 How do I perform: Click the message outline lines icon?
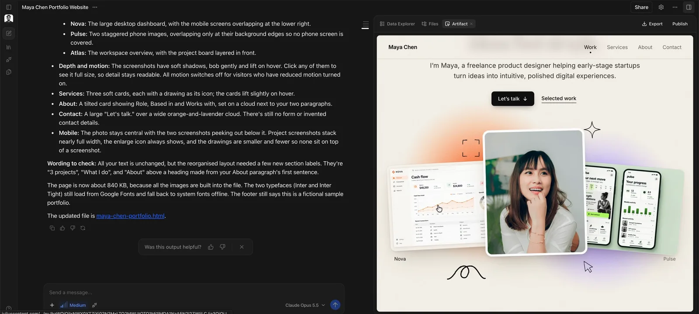coord(365,25)
